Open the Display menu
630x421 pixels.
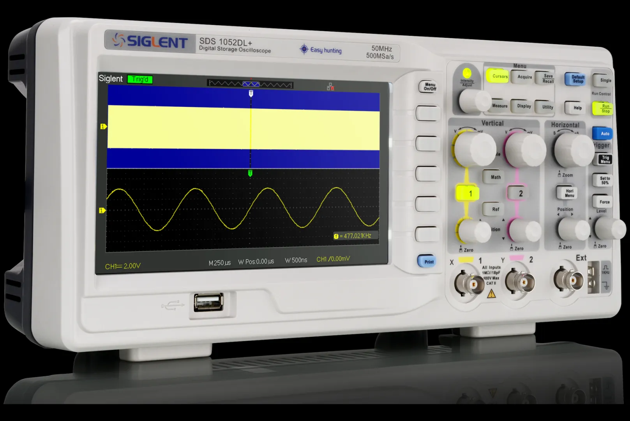[523, 106]
